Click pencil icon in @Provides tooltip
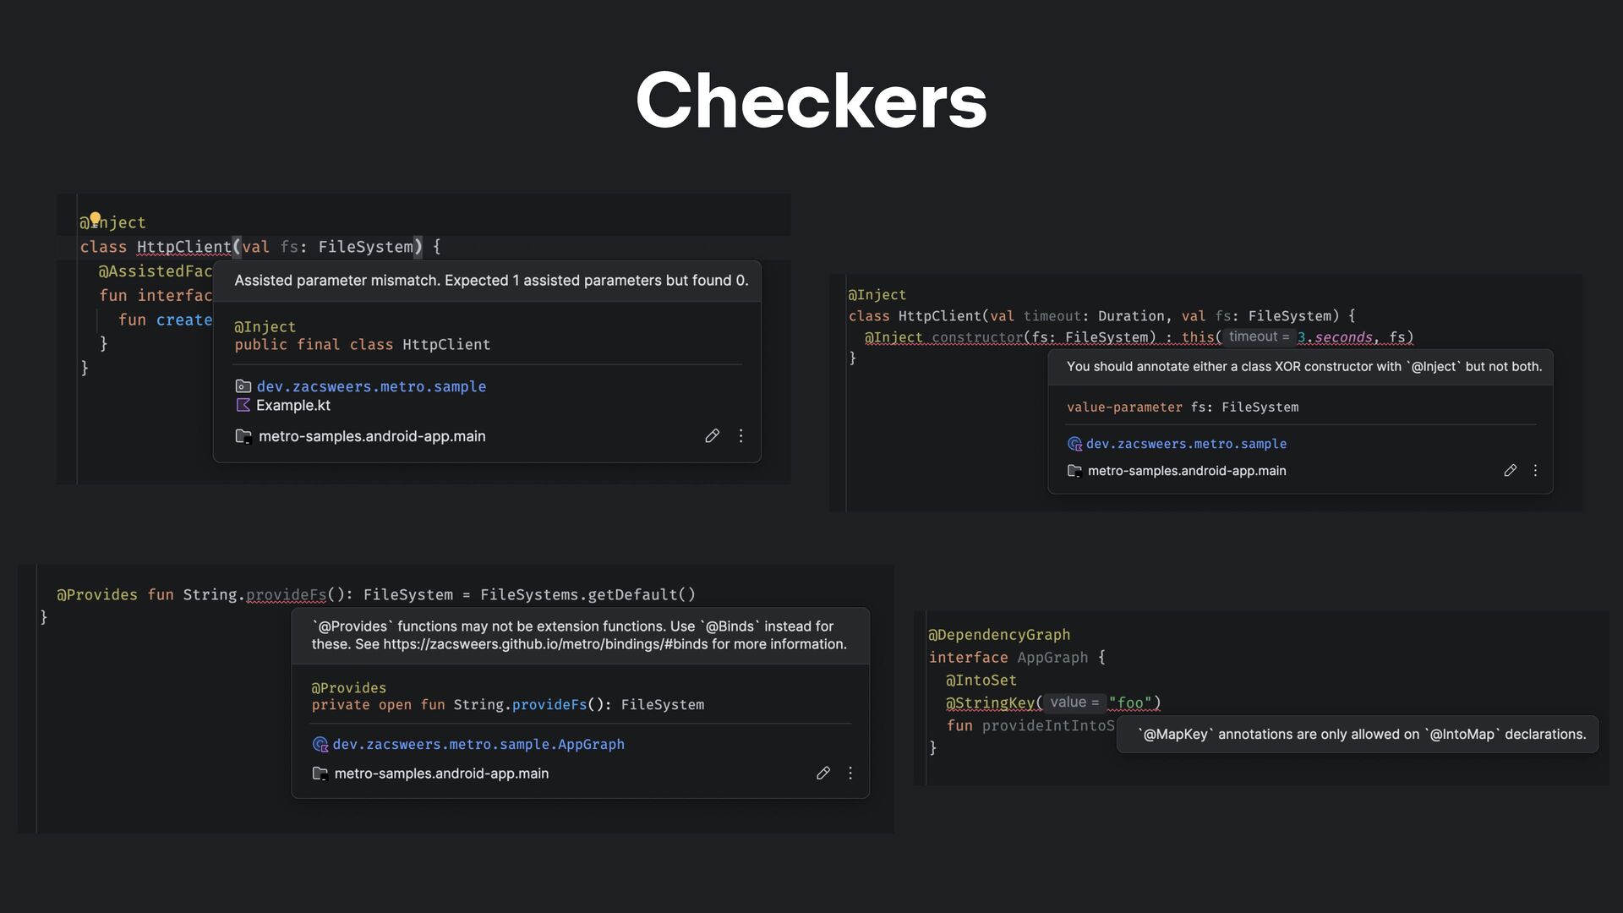 tap(822, 774)
